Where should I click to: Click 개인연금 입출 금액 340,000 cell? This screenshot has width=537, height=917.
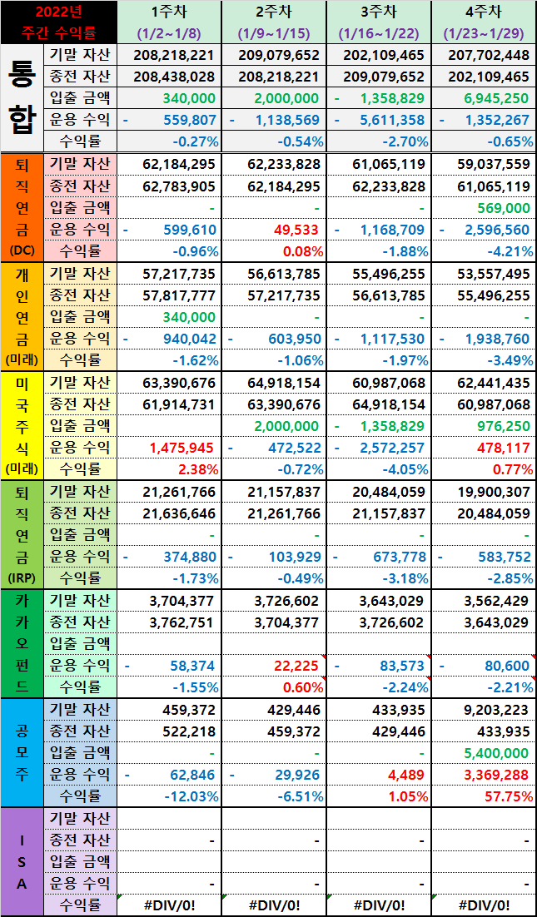[x=170, y=318]
